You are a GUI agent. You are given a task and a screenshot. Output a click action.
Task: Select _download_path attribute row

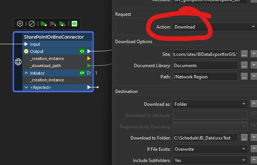pos(57,66)
